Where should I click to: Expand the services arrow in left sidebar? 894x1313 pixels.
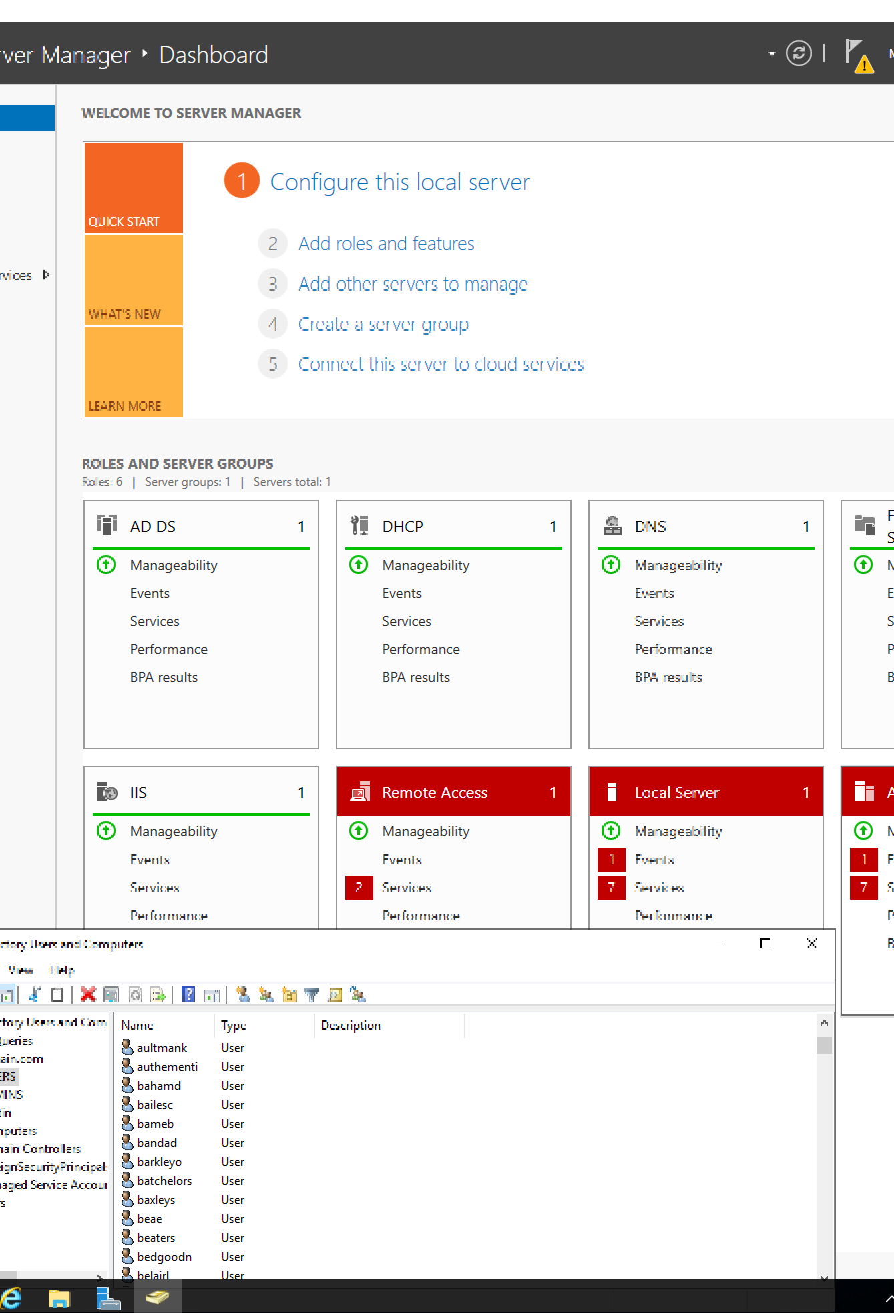coord(46,275)
